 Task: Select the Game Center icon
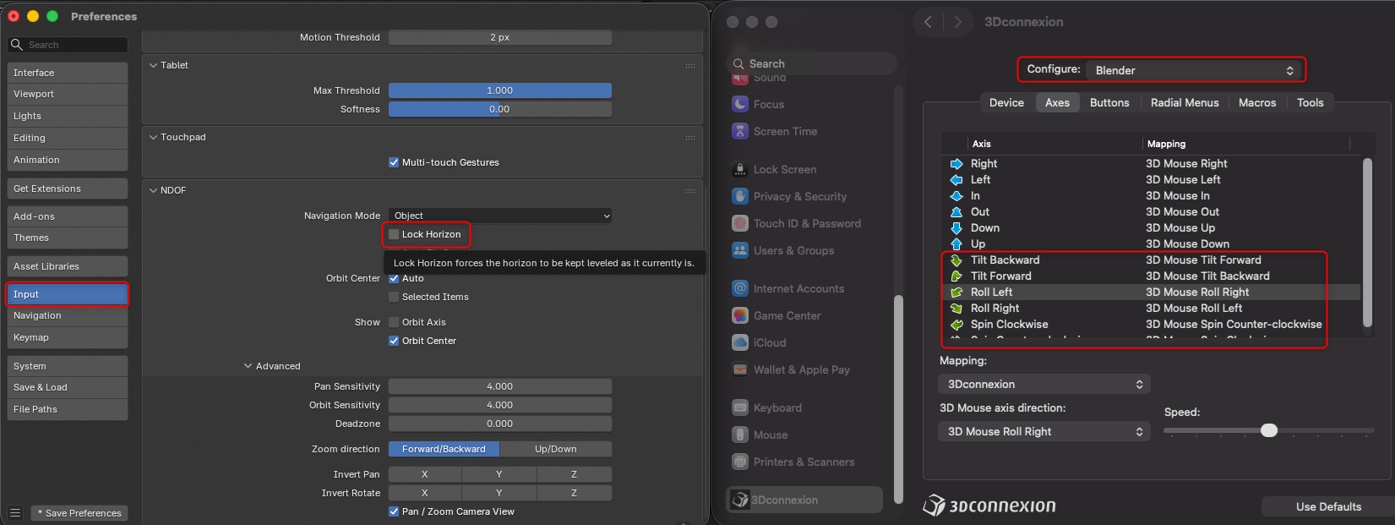pyautogui.click(x=740, y=315)
